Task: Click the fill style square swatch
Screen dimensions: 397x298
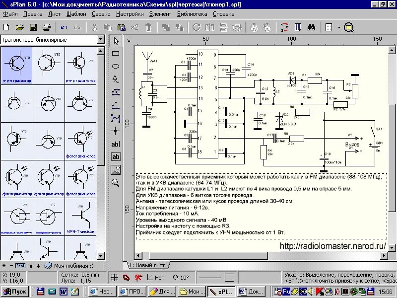Action: point(229,278)
